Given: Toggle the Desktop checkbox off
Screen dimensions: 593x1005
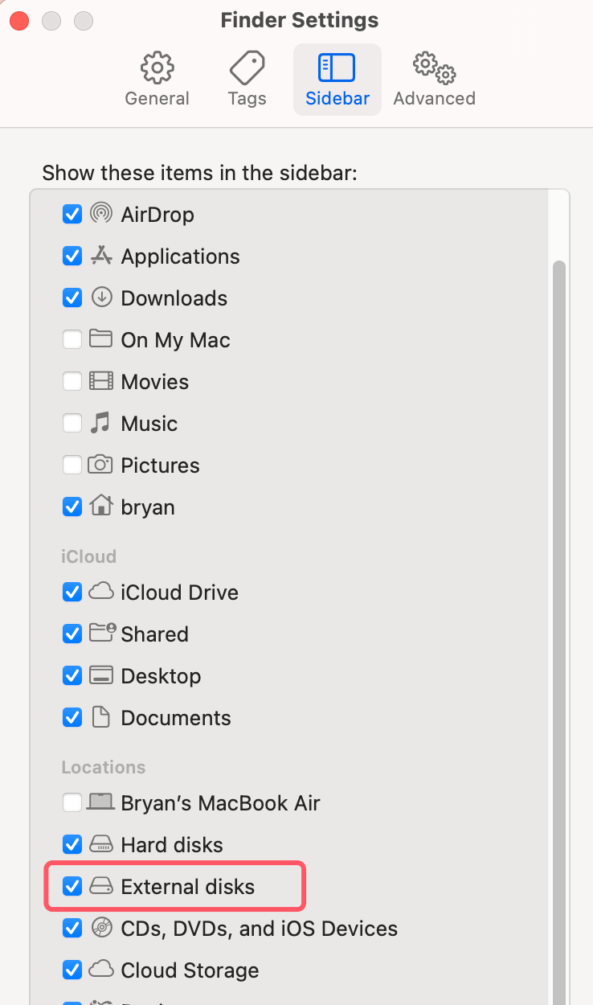Looking at the screenshot, I should coord(72,675).
